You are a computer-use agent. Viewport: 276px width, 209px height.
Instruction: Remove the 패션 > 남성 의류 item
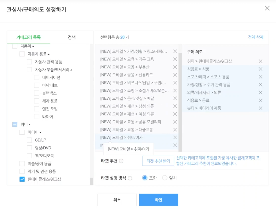(x=175, y=106)
